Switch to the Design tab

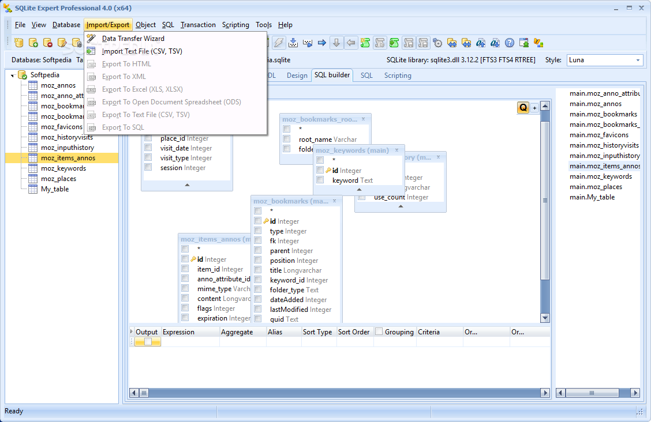point(297,76)
